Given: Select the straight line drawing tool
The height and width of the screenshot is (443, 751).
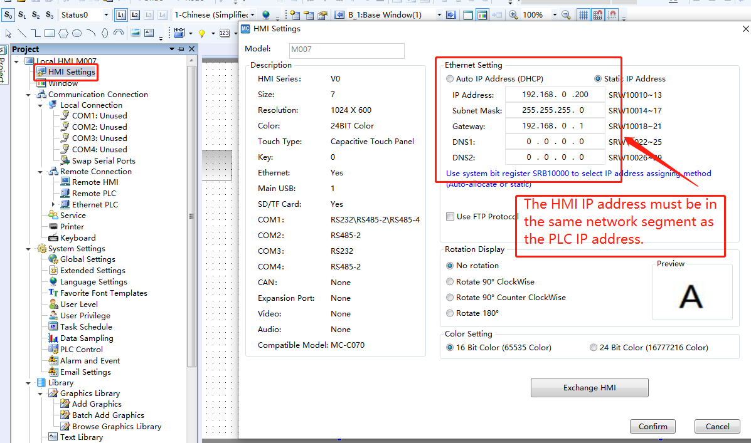Looking at the screenshot, I should click(x=22, y=33).
